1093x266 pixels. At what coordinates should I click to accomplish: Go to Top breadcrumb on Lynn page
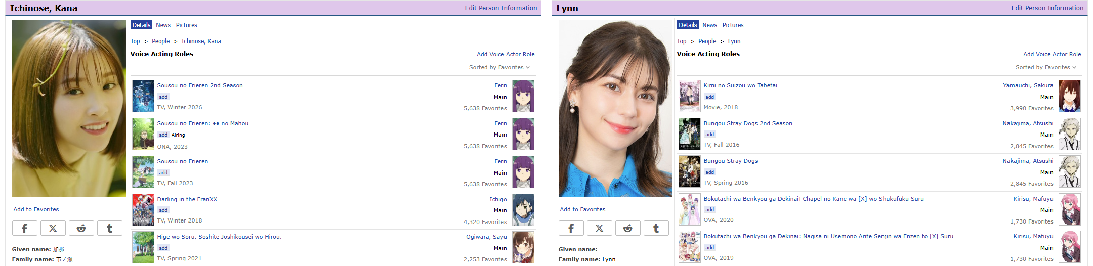pos(682,41)
